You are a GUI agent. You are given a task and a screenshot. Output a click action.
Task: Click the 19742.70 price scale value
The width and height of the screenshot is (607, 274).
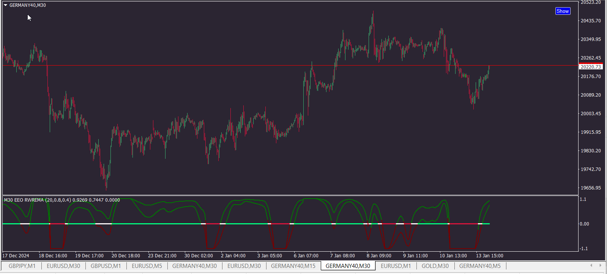(x=591, y=169)
